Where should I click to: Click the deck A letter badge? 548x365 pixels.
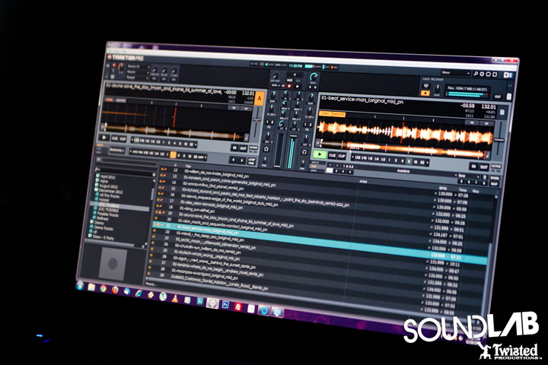(x=259, y=99)
